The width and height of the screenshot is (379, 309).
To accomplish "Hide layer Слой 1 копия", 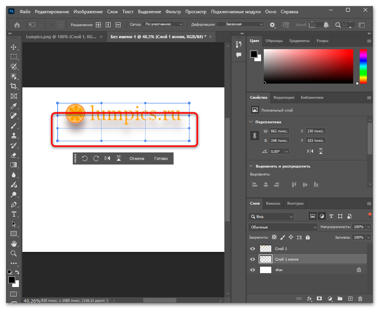I will 252,259.
